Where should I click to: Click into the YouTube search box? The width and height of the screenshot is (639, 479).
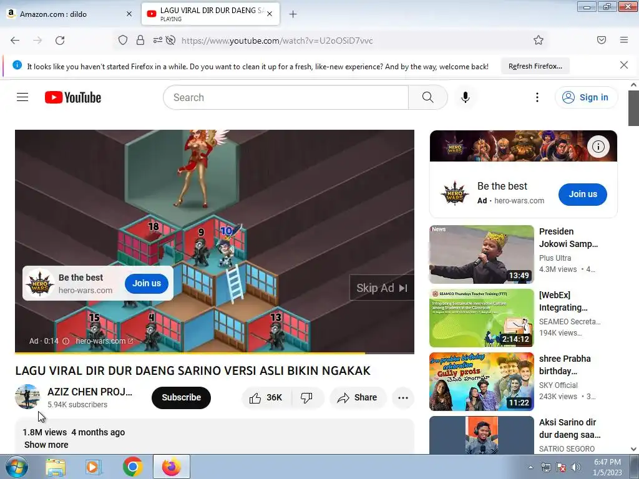tap(286, 97)
